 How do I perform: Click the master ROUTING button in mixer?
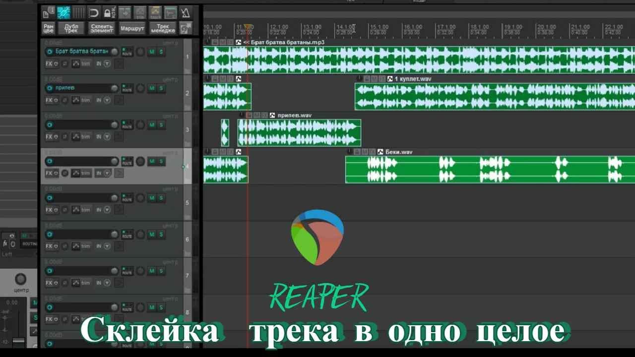[29, 243]
